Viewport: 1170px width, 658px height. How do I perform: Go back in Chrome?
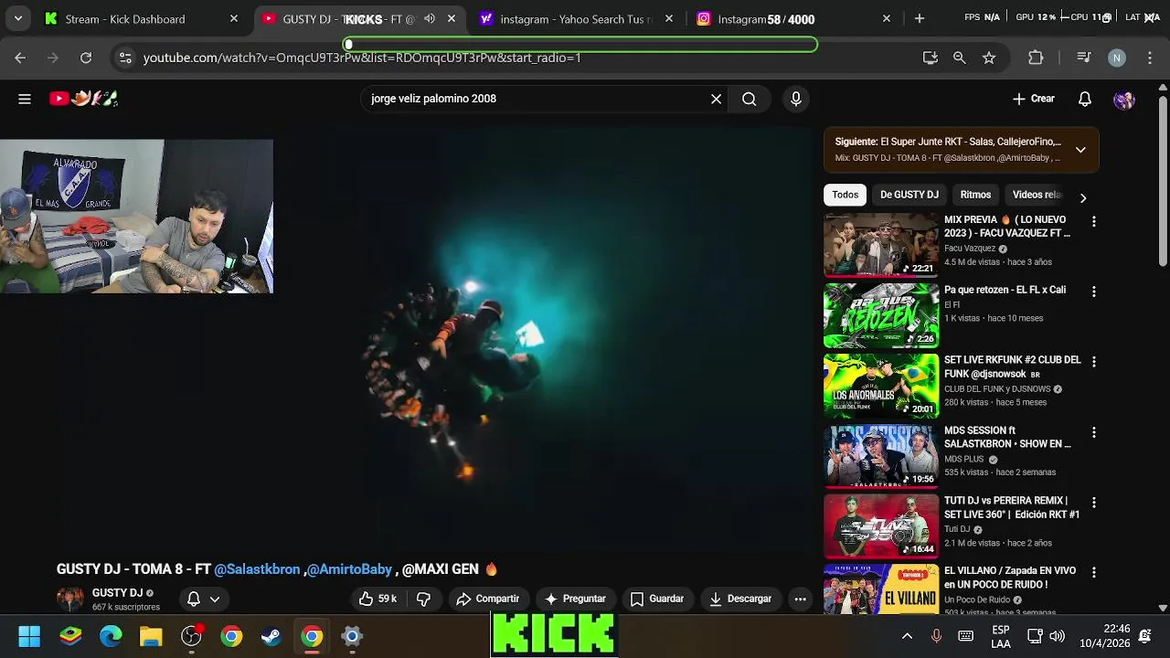click(x=20, y=58)
